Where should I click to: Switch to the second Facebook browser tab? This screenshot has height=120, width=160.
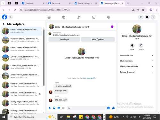point(59,3)
